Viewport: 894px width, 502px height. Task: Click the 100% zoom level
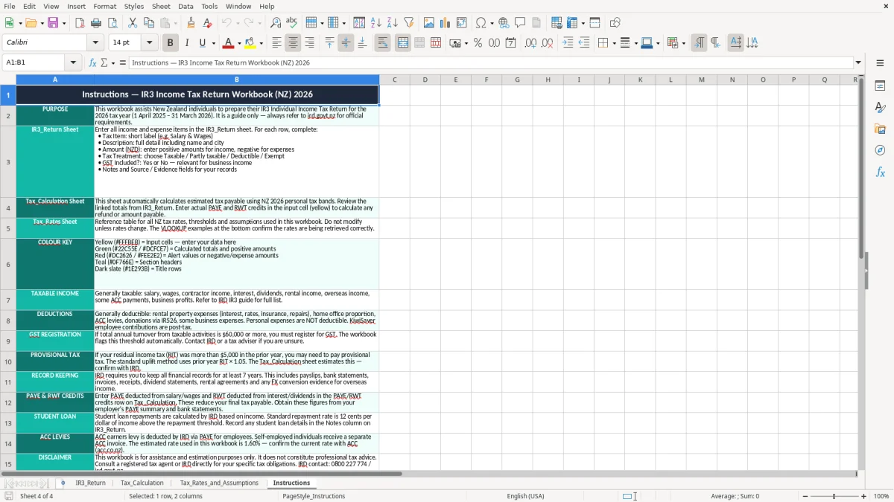[x=881, y=496]
